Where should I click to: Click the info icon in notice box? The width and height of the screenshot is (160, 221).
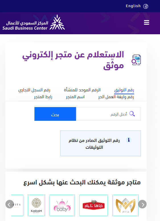(128, 140)
